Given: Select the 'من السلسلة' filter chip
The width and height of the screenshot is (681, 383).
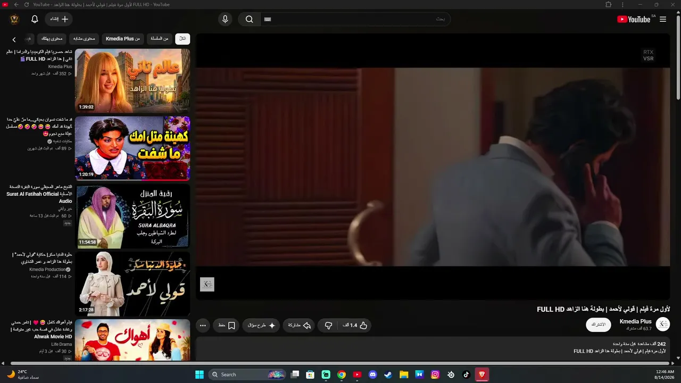Looking at the screenshot, I should 160,39.
